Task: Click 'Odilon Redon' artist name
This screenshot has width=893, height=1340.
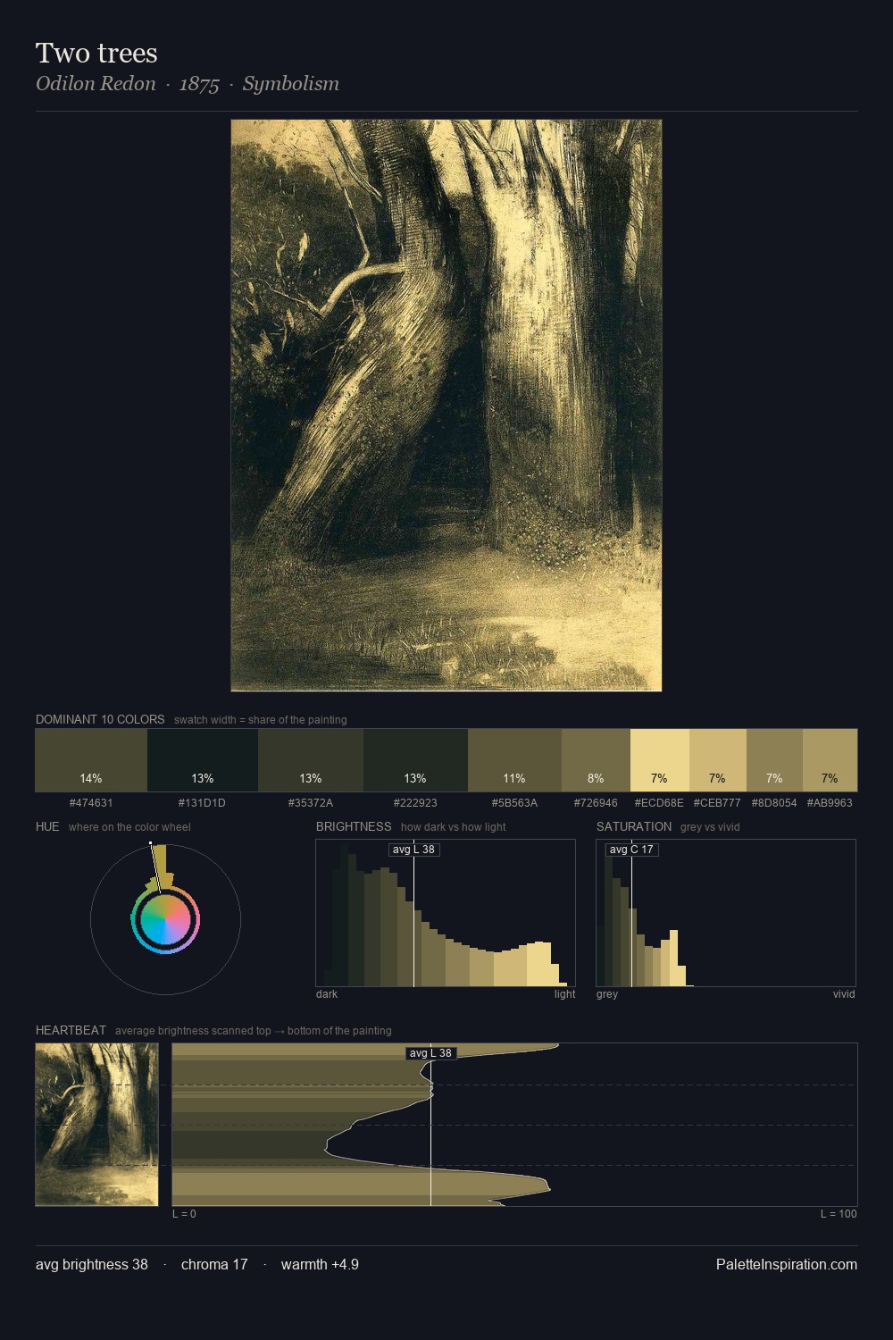Action: [96, 84]
